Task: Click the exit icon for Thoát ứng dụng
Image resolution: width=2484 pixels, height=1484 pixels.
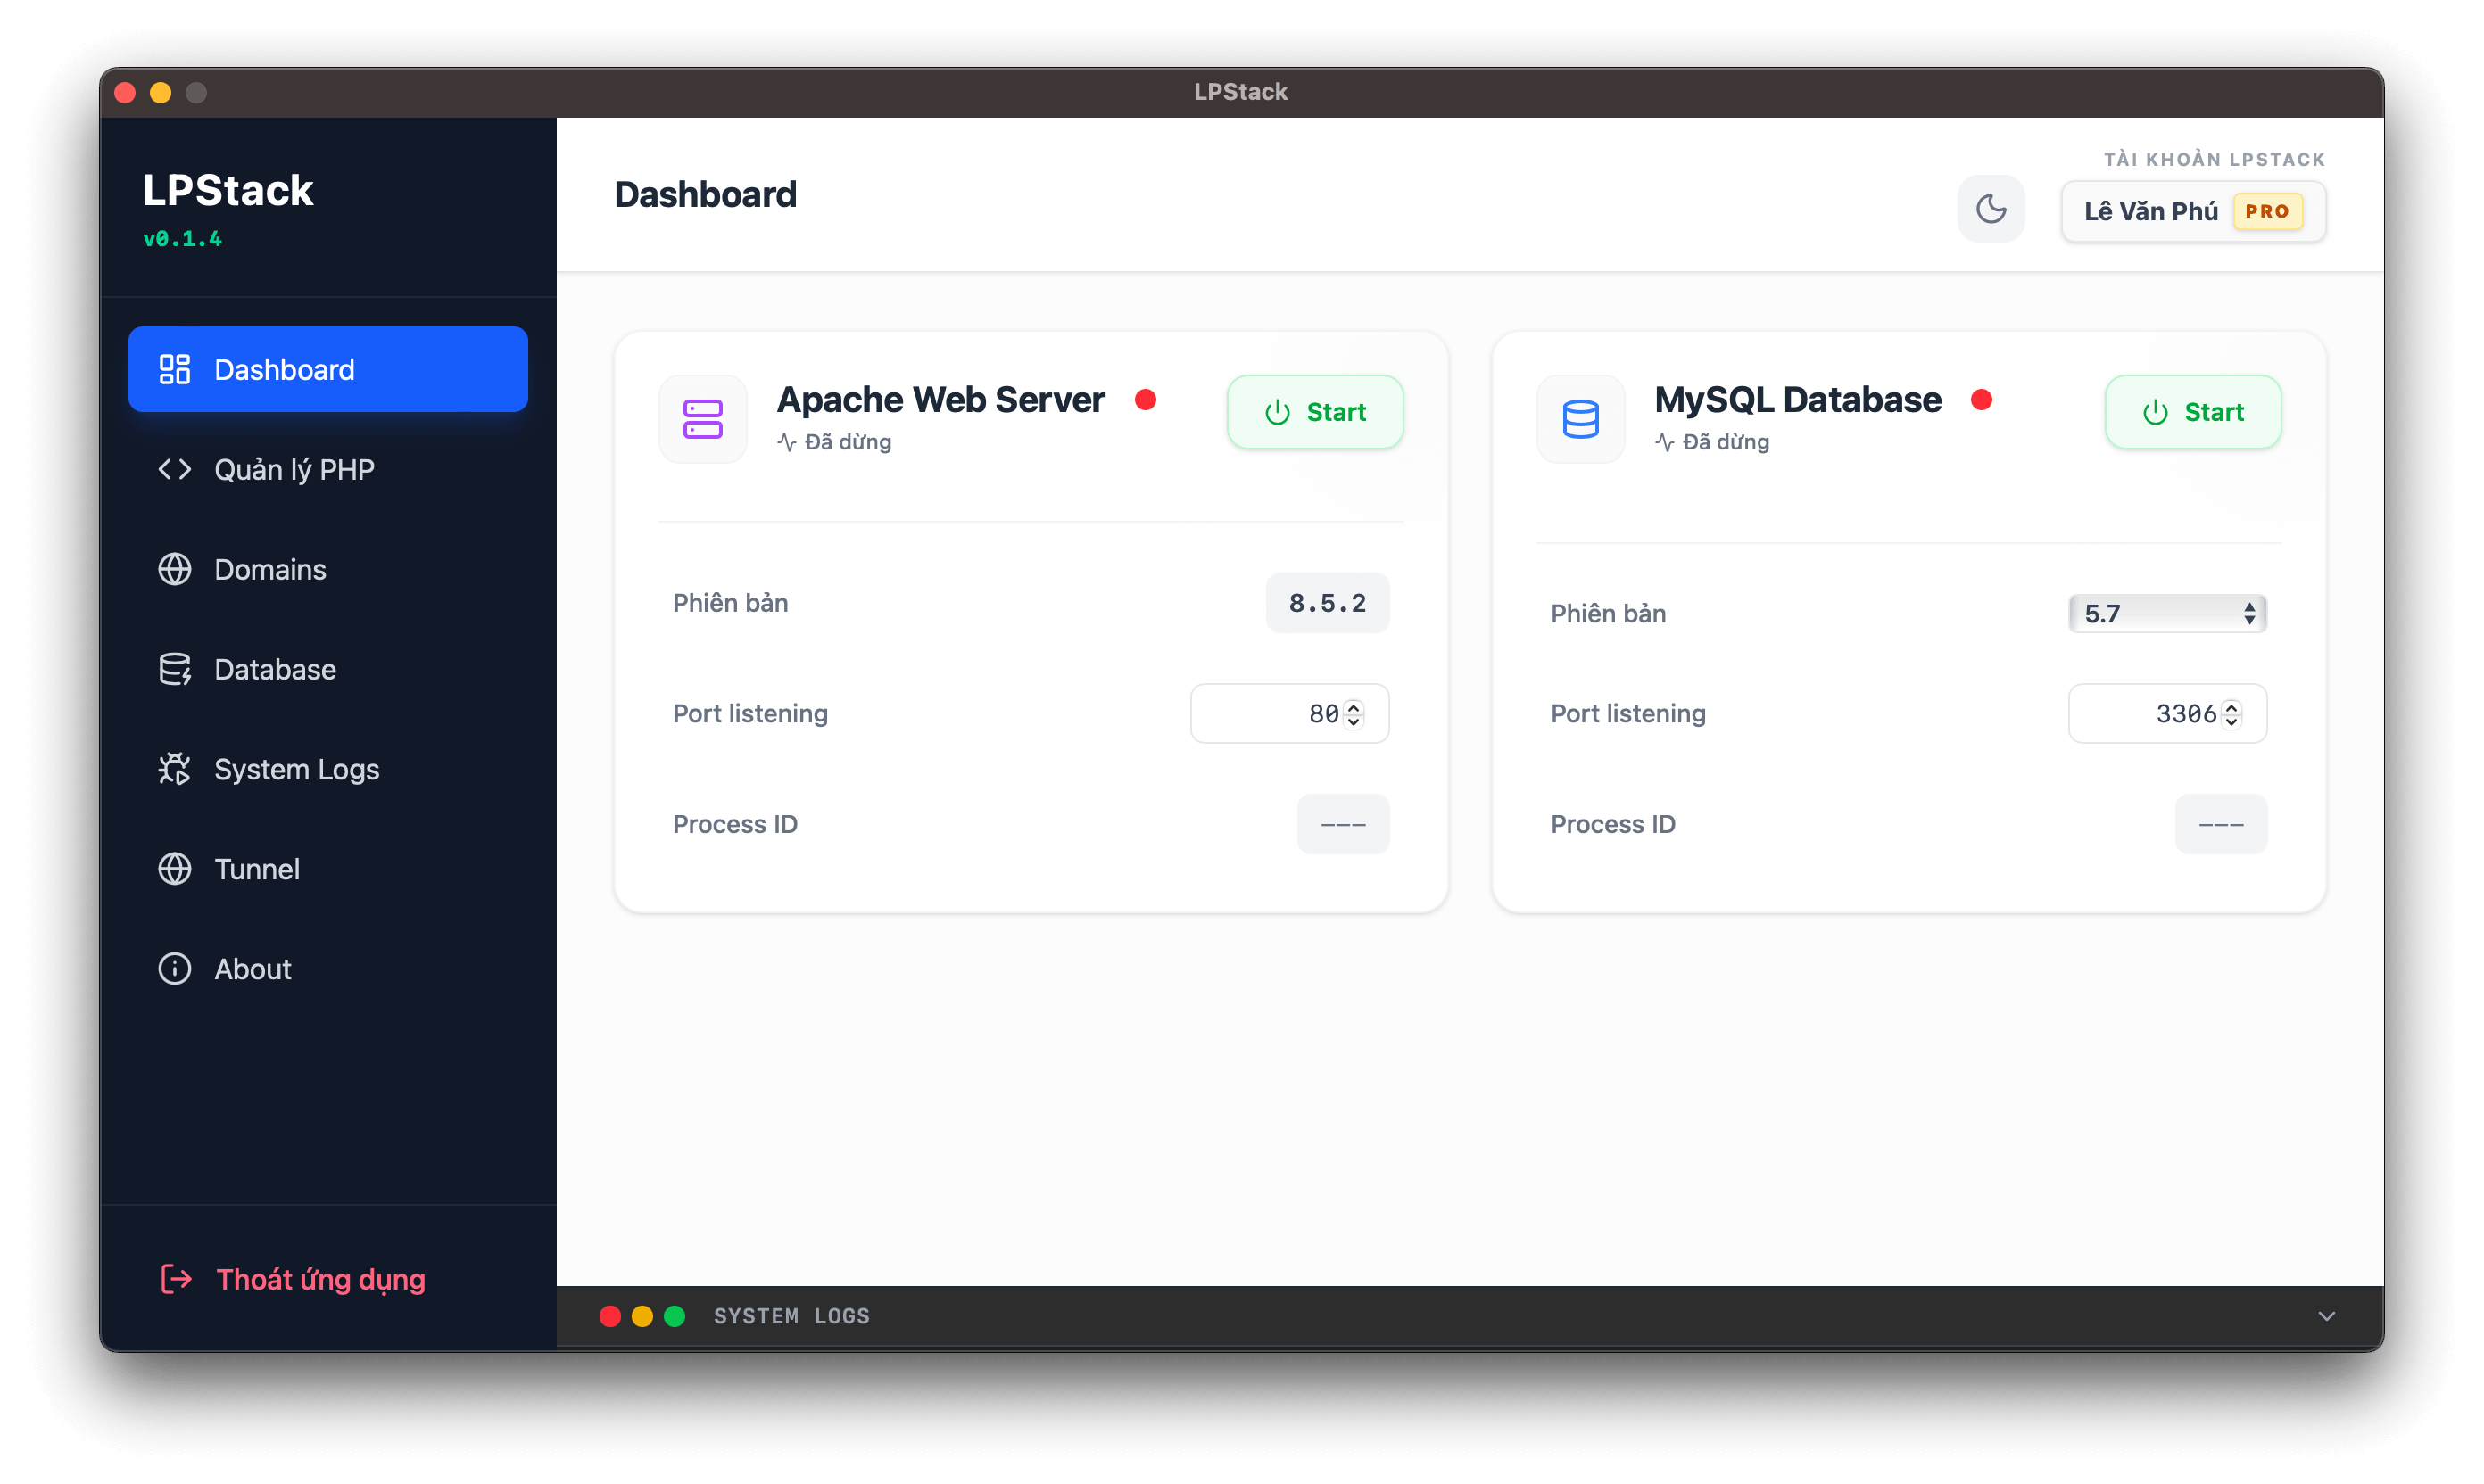Action: [176, 1279]
